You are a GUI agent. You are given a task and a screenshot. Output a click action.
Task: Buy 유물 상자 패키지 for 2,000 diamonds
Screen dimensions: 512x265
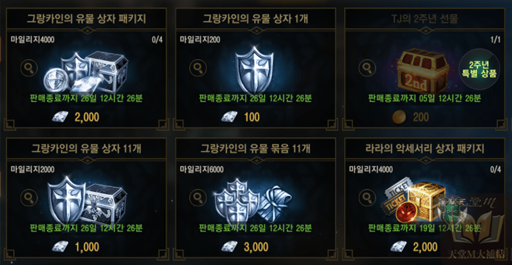pos(76,117)
